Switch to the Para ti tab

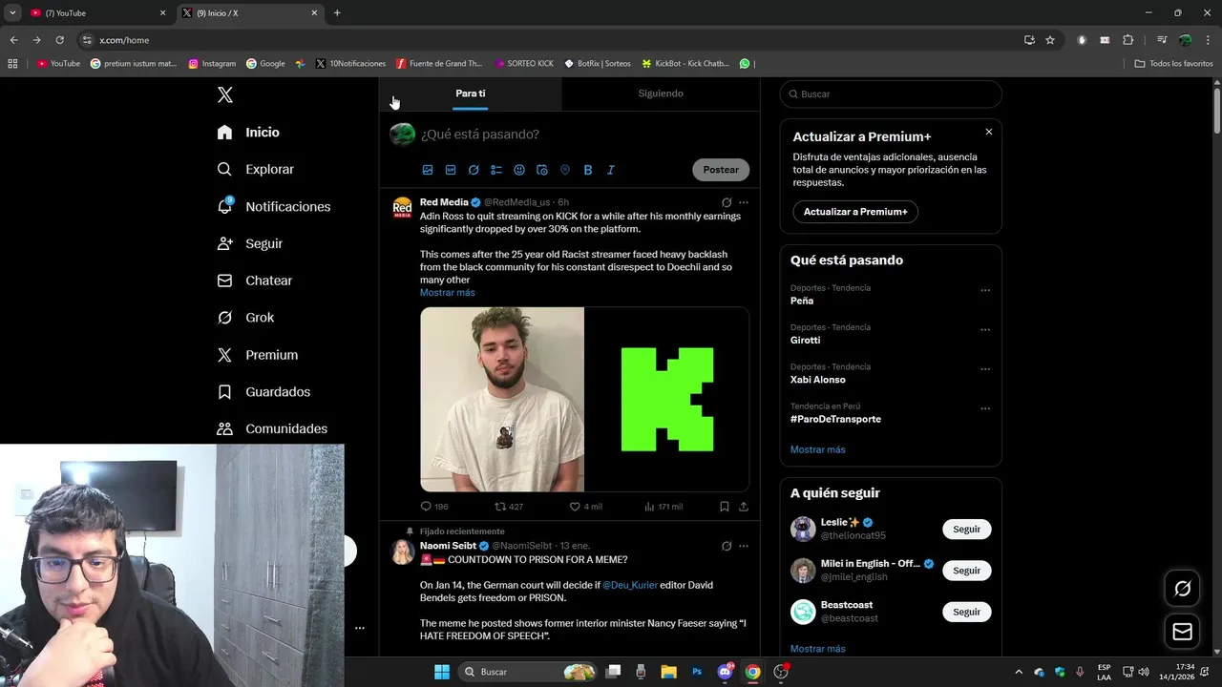pos(471,94)
